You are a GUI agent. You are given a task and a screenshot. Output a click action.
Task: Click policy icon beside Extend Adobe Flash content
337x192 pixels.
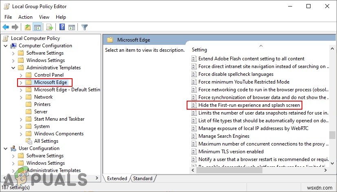[x=194, y=59]
